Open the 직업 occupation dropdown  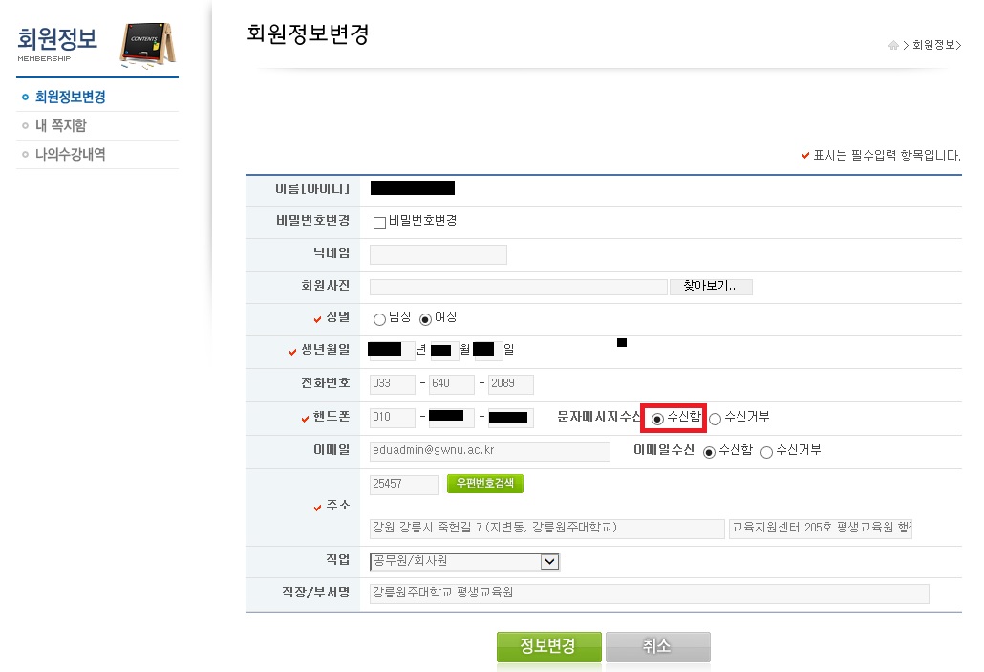point(548,562)
